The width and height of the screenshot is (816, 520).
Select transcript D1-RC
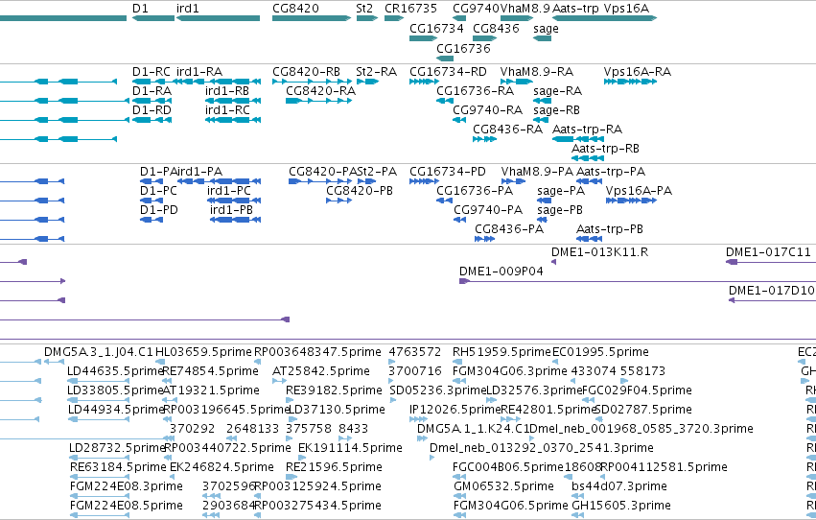tap(152, 71)
